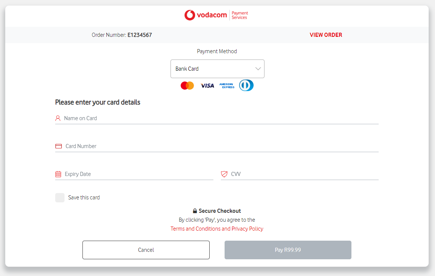Viewport: 435px width, 276px height.
Task: Open the Bank Card payment method dropdown
Action: pos(217,69)
